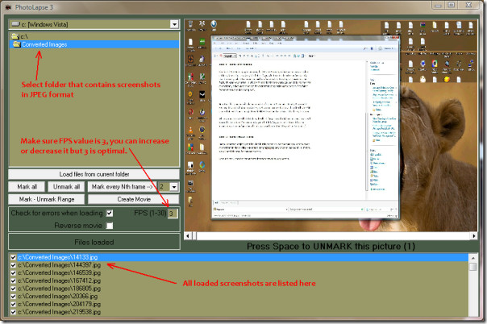Viewport: 487px width, 324px height.
Task: Click the Files loaded status bar
Action: [94, 242]
